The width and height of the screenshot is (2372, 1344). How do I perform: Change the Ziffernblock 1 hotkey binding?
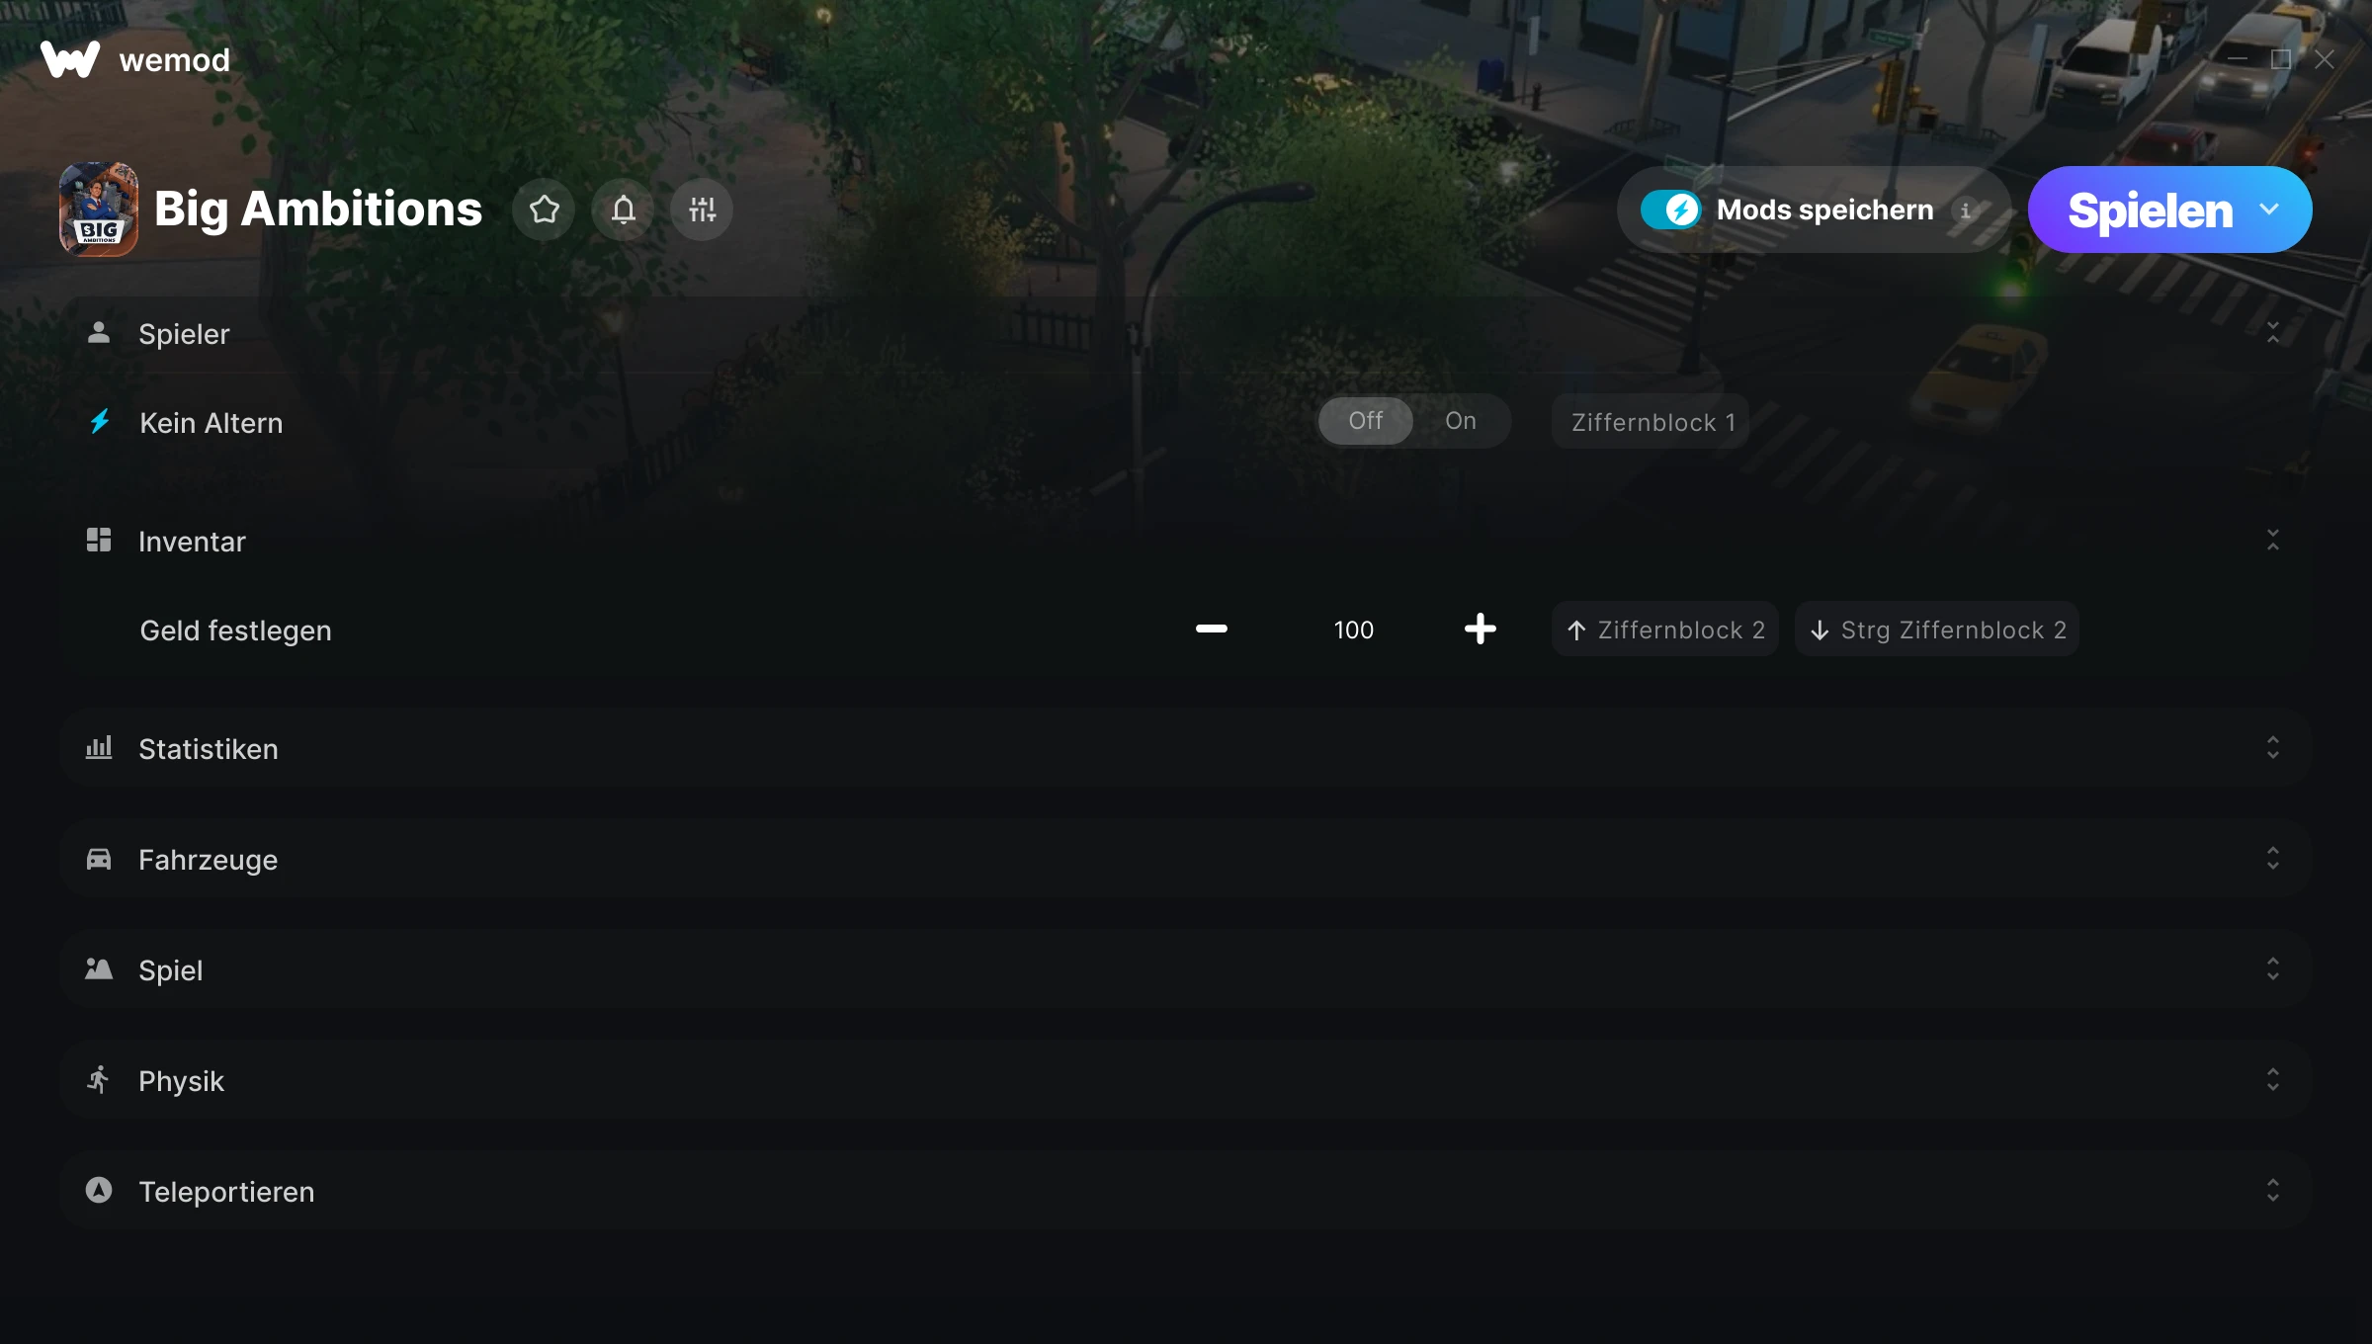[1652, 422]
